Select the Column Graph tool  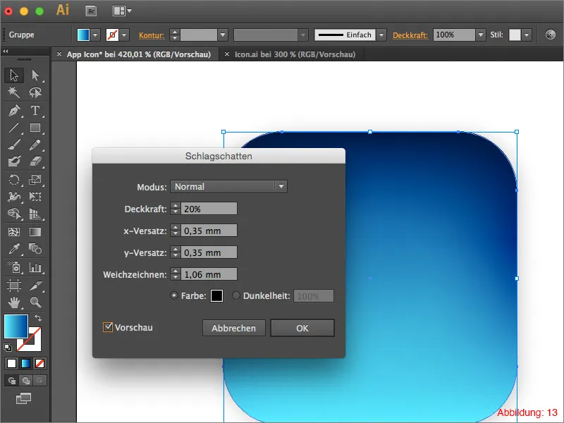[x=35, y=267]
